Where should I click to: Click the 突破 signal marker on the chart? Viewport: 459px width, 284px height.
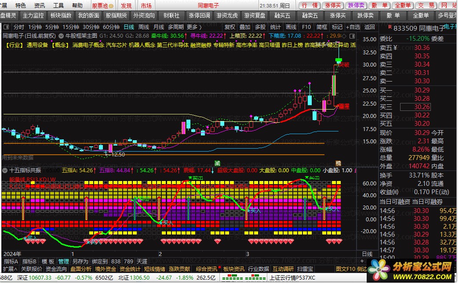pyautogui.click(x=344, y=65)
